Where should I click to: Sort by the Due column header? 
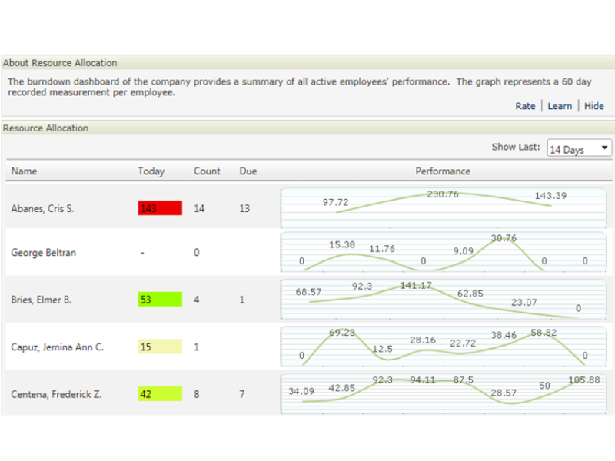pos(248,171)
